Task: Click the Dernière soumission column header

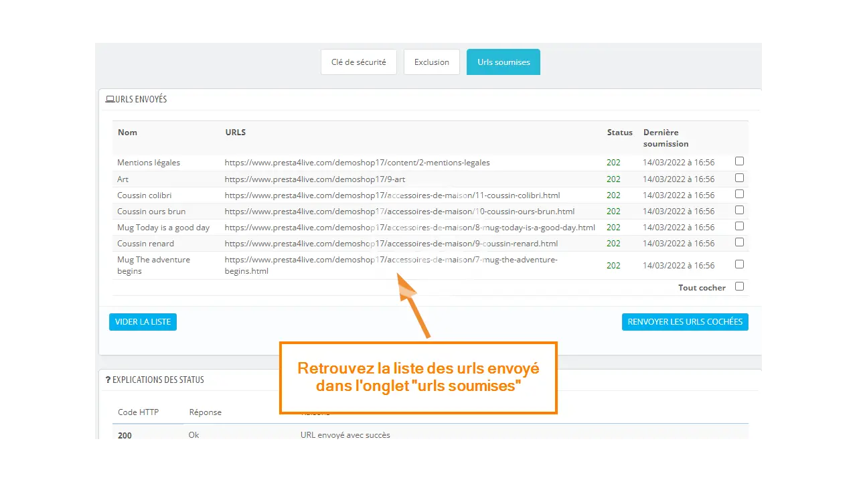Action: [x=666, y=138]
